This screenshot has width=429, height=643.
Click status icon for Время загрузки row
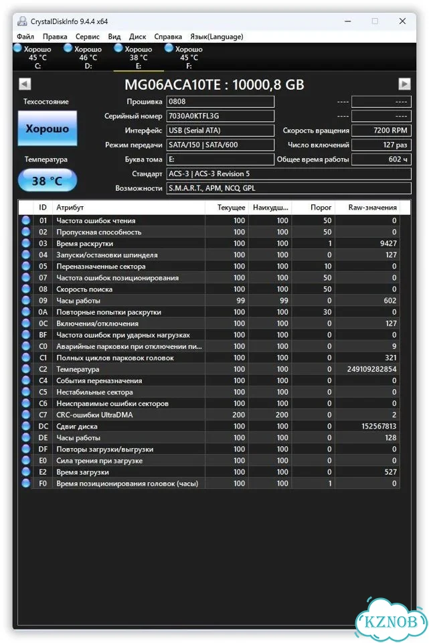tap(26, 472)
